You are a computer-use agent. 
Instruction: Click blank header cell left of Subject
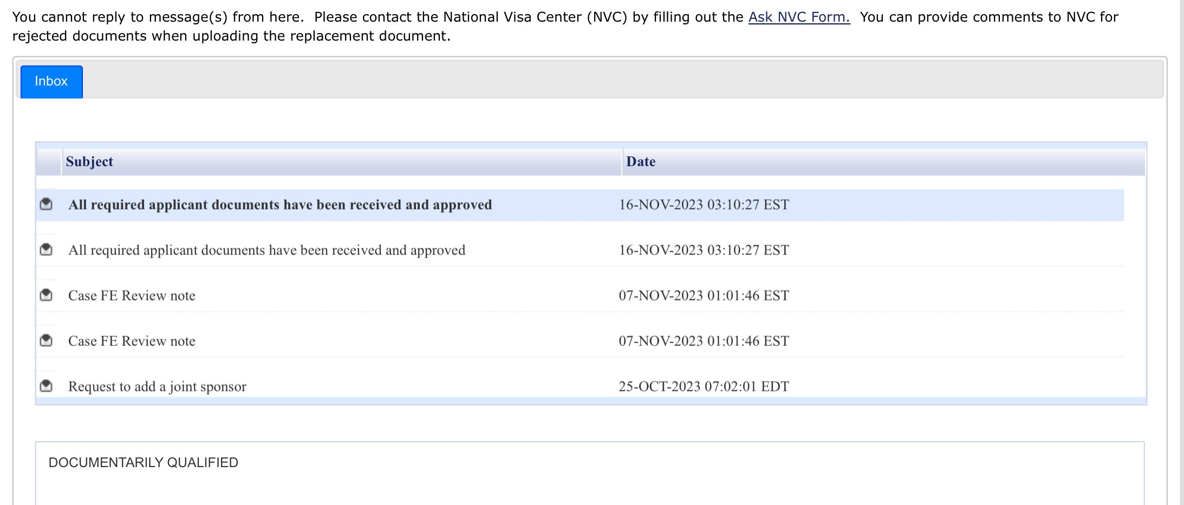coord(49,162)
